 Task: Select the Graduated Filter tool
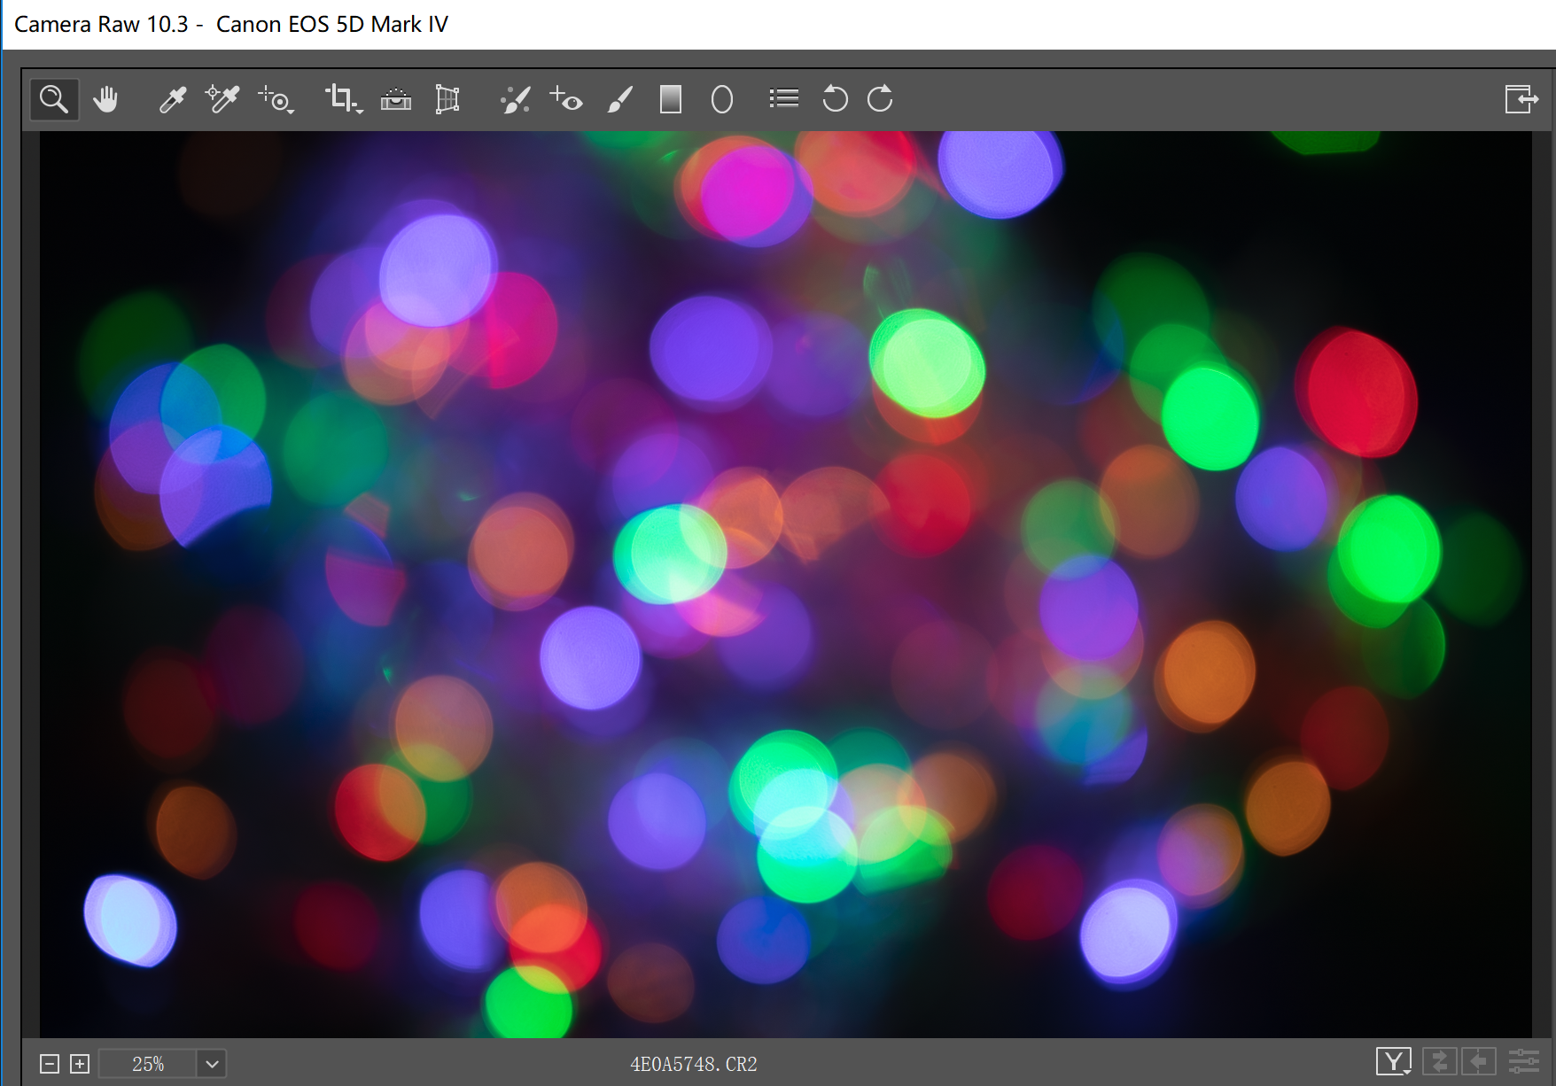(671, 99)
